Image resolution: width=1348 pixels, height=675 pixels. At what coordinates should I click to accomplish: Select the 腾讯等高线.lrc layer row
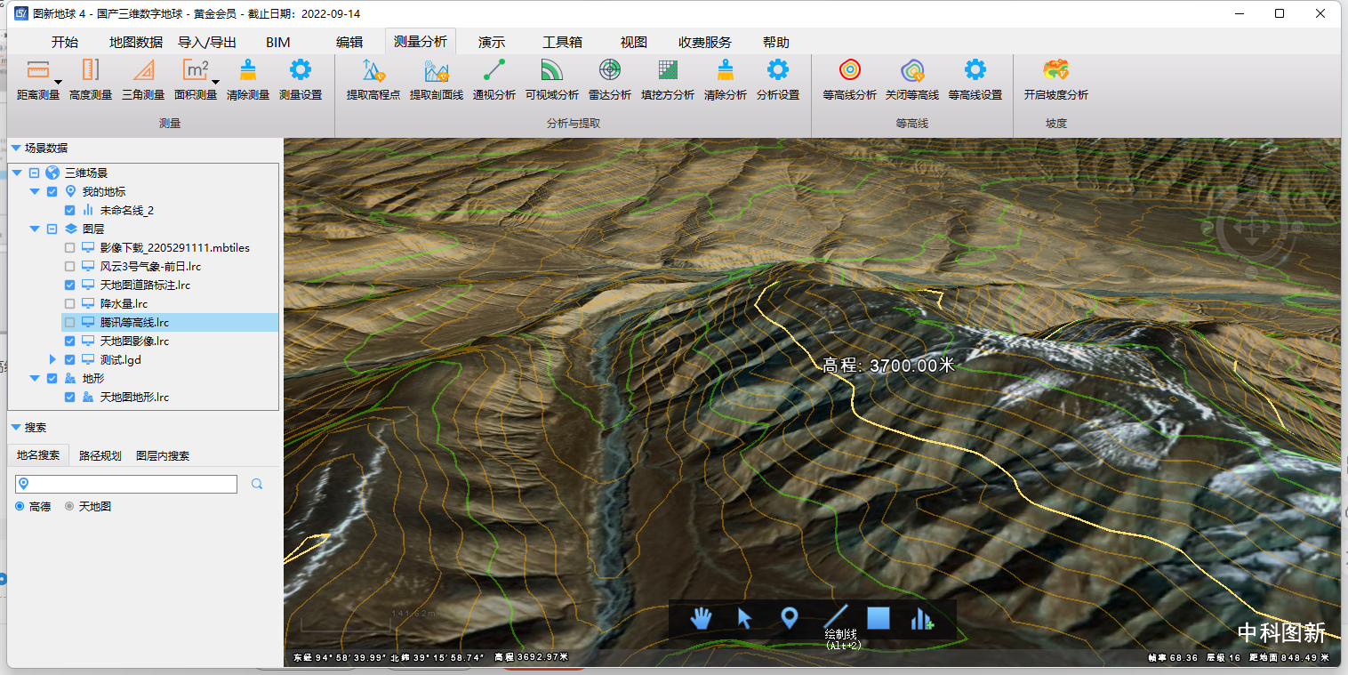(x=170, y=322)
